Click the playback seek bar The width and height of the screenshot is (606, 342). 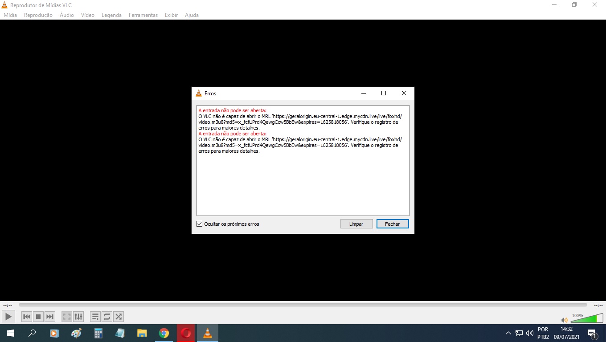[x=303, y=305]
